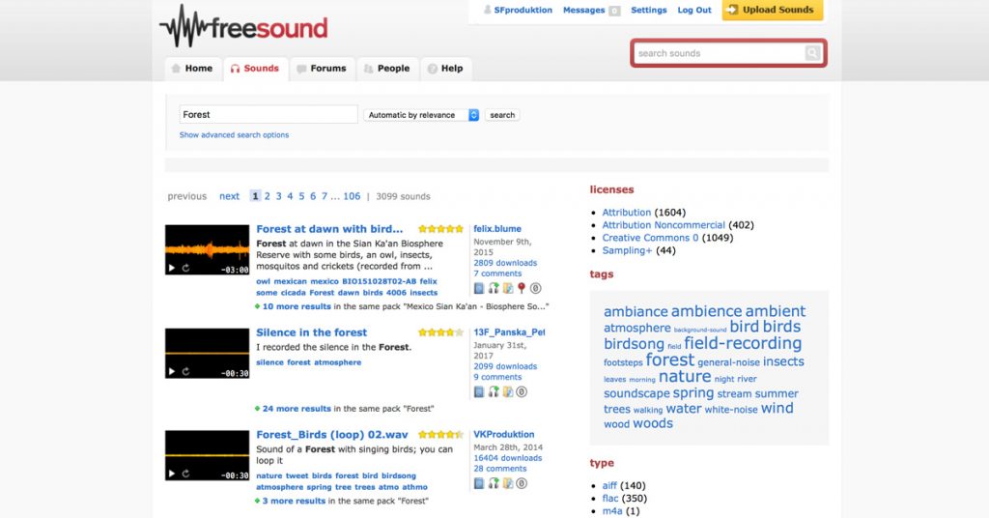
Task: Select 'field-recording' tag in tag cloud
Action: [x=743, y=343]
